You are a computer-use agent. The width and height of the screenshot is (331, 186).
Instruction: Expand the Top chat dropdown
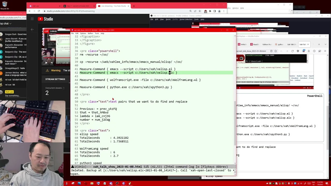coord(6,24)
